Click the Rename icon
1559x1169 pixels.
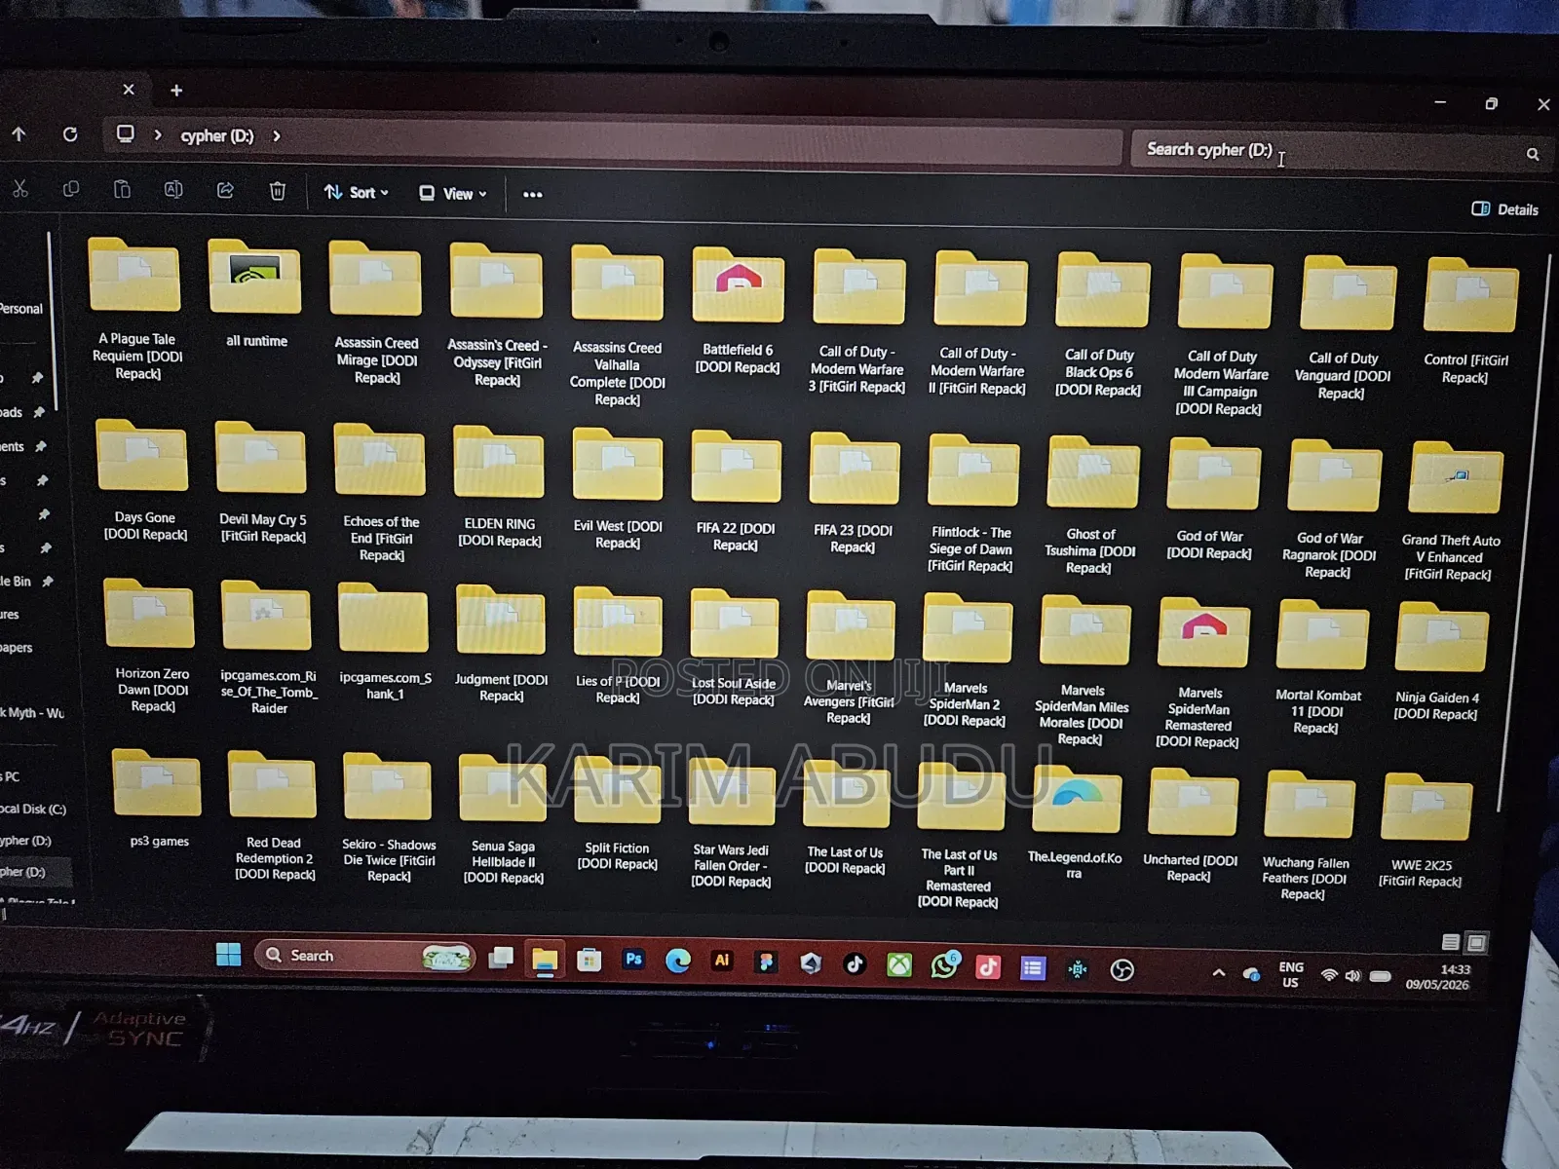click(x=173, y=190)
